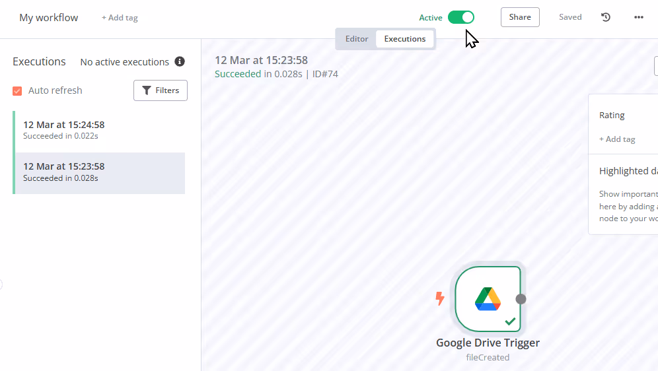Toggle the Active workflow switch off
Image resolution: width=658 pixels, height=371 pixels.
pyautogui.click(x=460, y=17)
